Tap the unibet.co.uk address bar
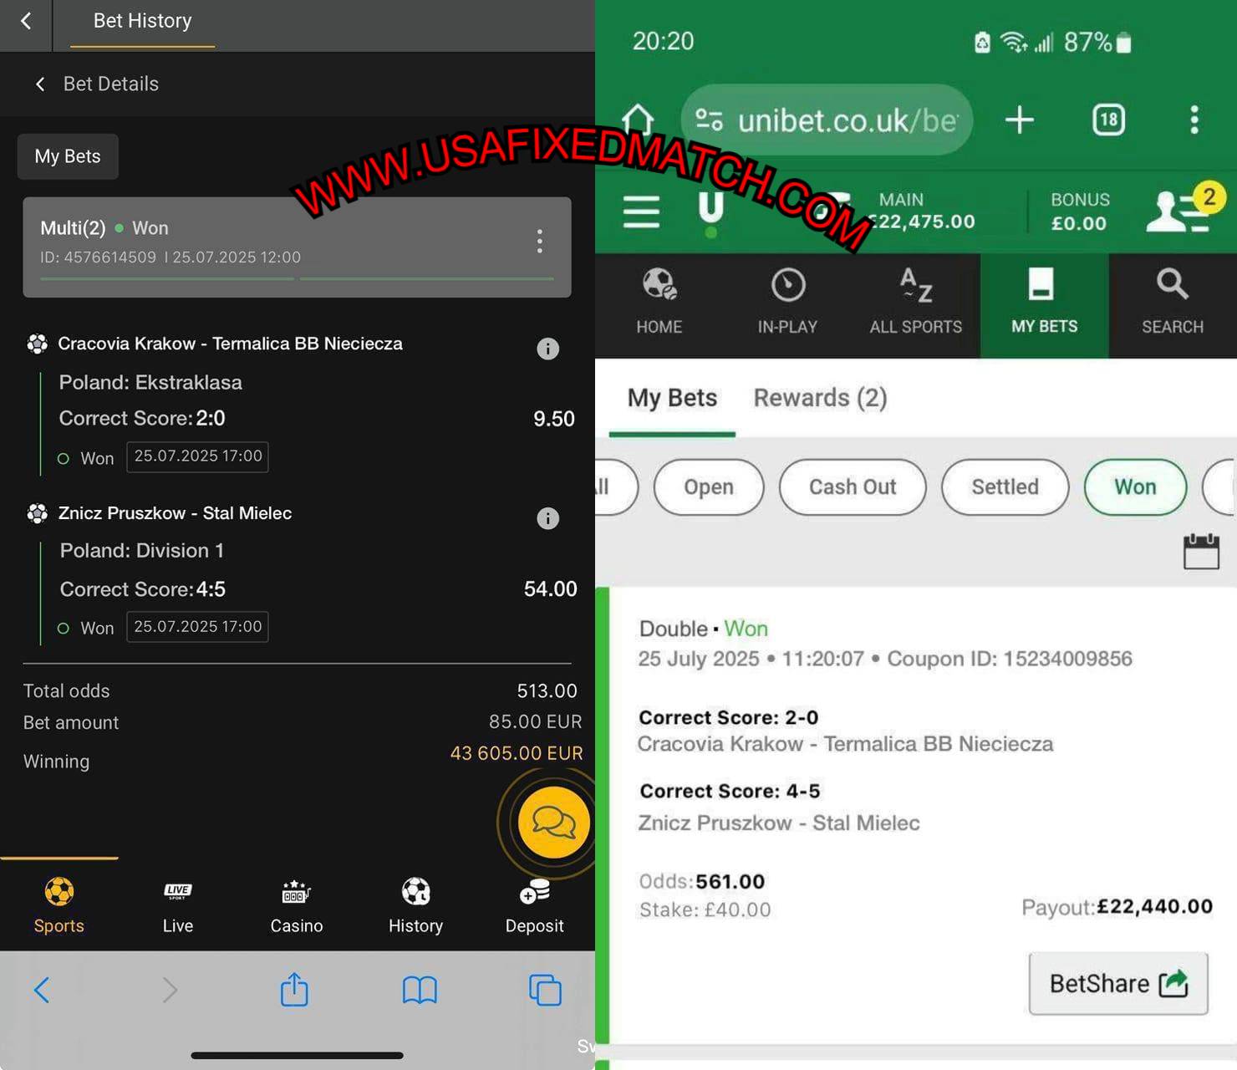Screen dimensions: 1237x1070 [x=827, y=120]
